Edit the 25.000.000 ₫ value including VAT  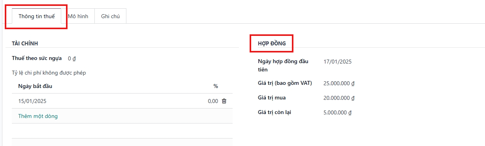pos(339,83)
